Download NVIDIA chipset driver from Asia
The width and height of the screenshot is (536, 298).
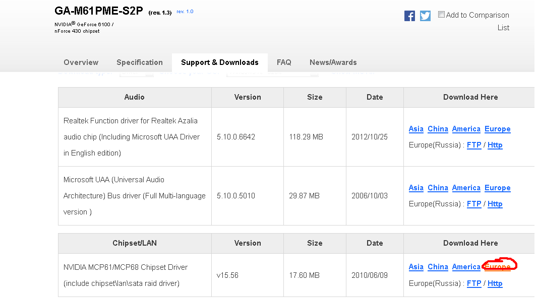click(x=416, y=267)
